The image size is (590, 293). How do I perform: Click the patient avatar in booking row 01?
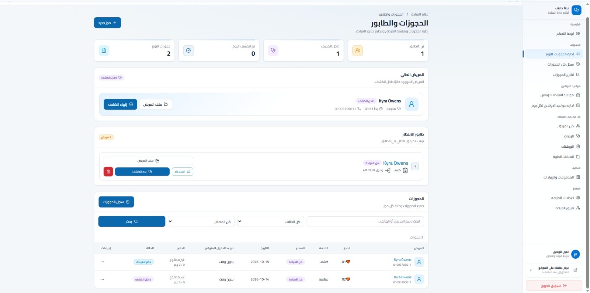419,262
